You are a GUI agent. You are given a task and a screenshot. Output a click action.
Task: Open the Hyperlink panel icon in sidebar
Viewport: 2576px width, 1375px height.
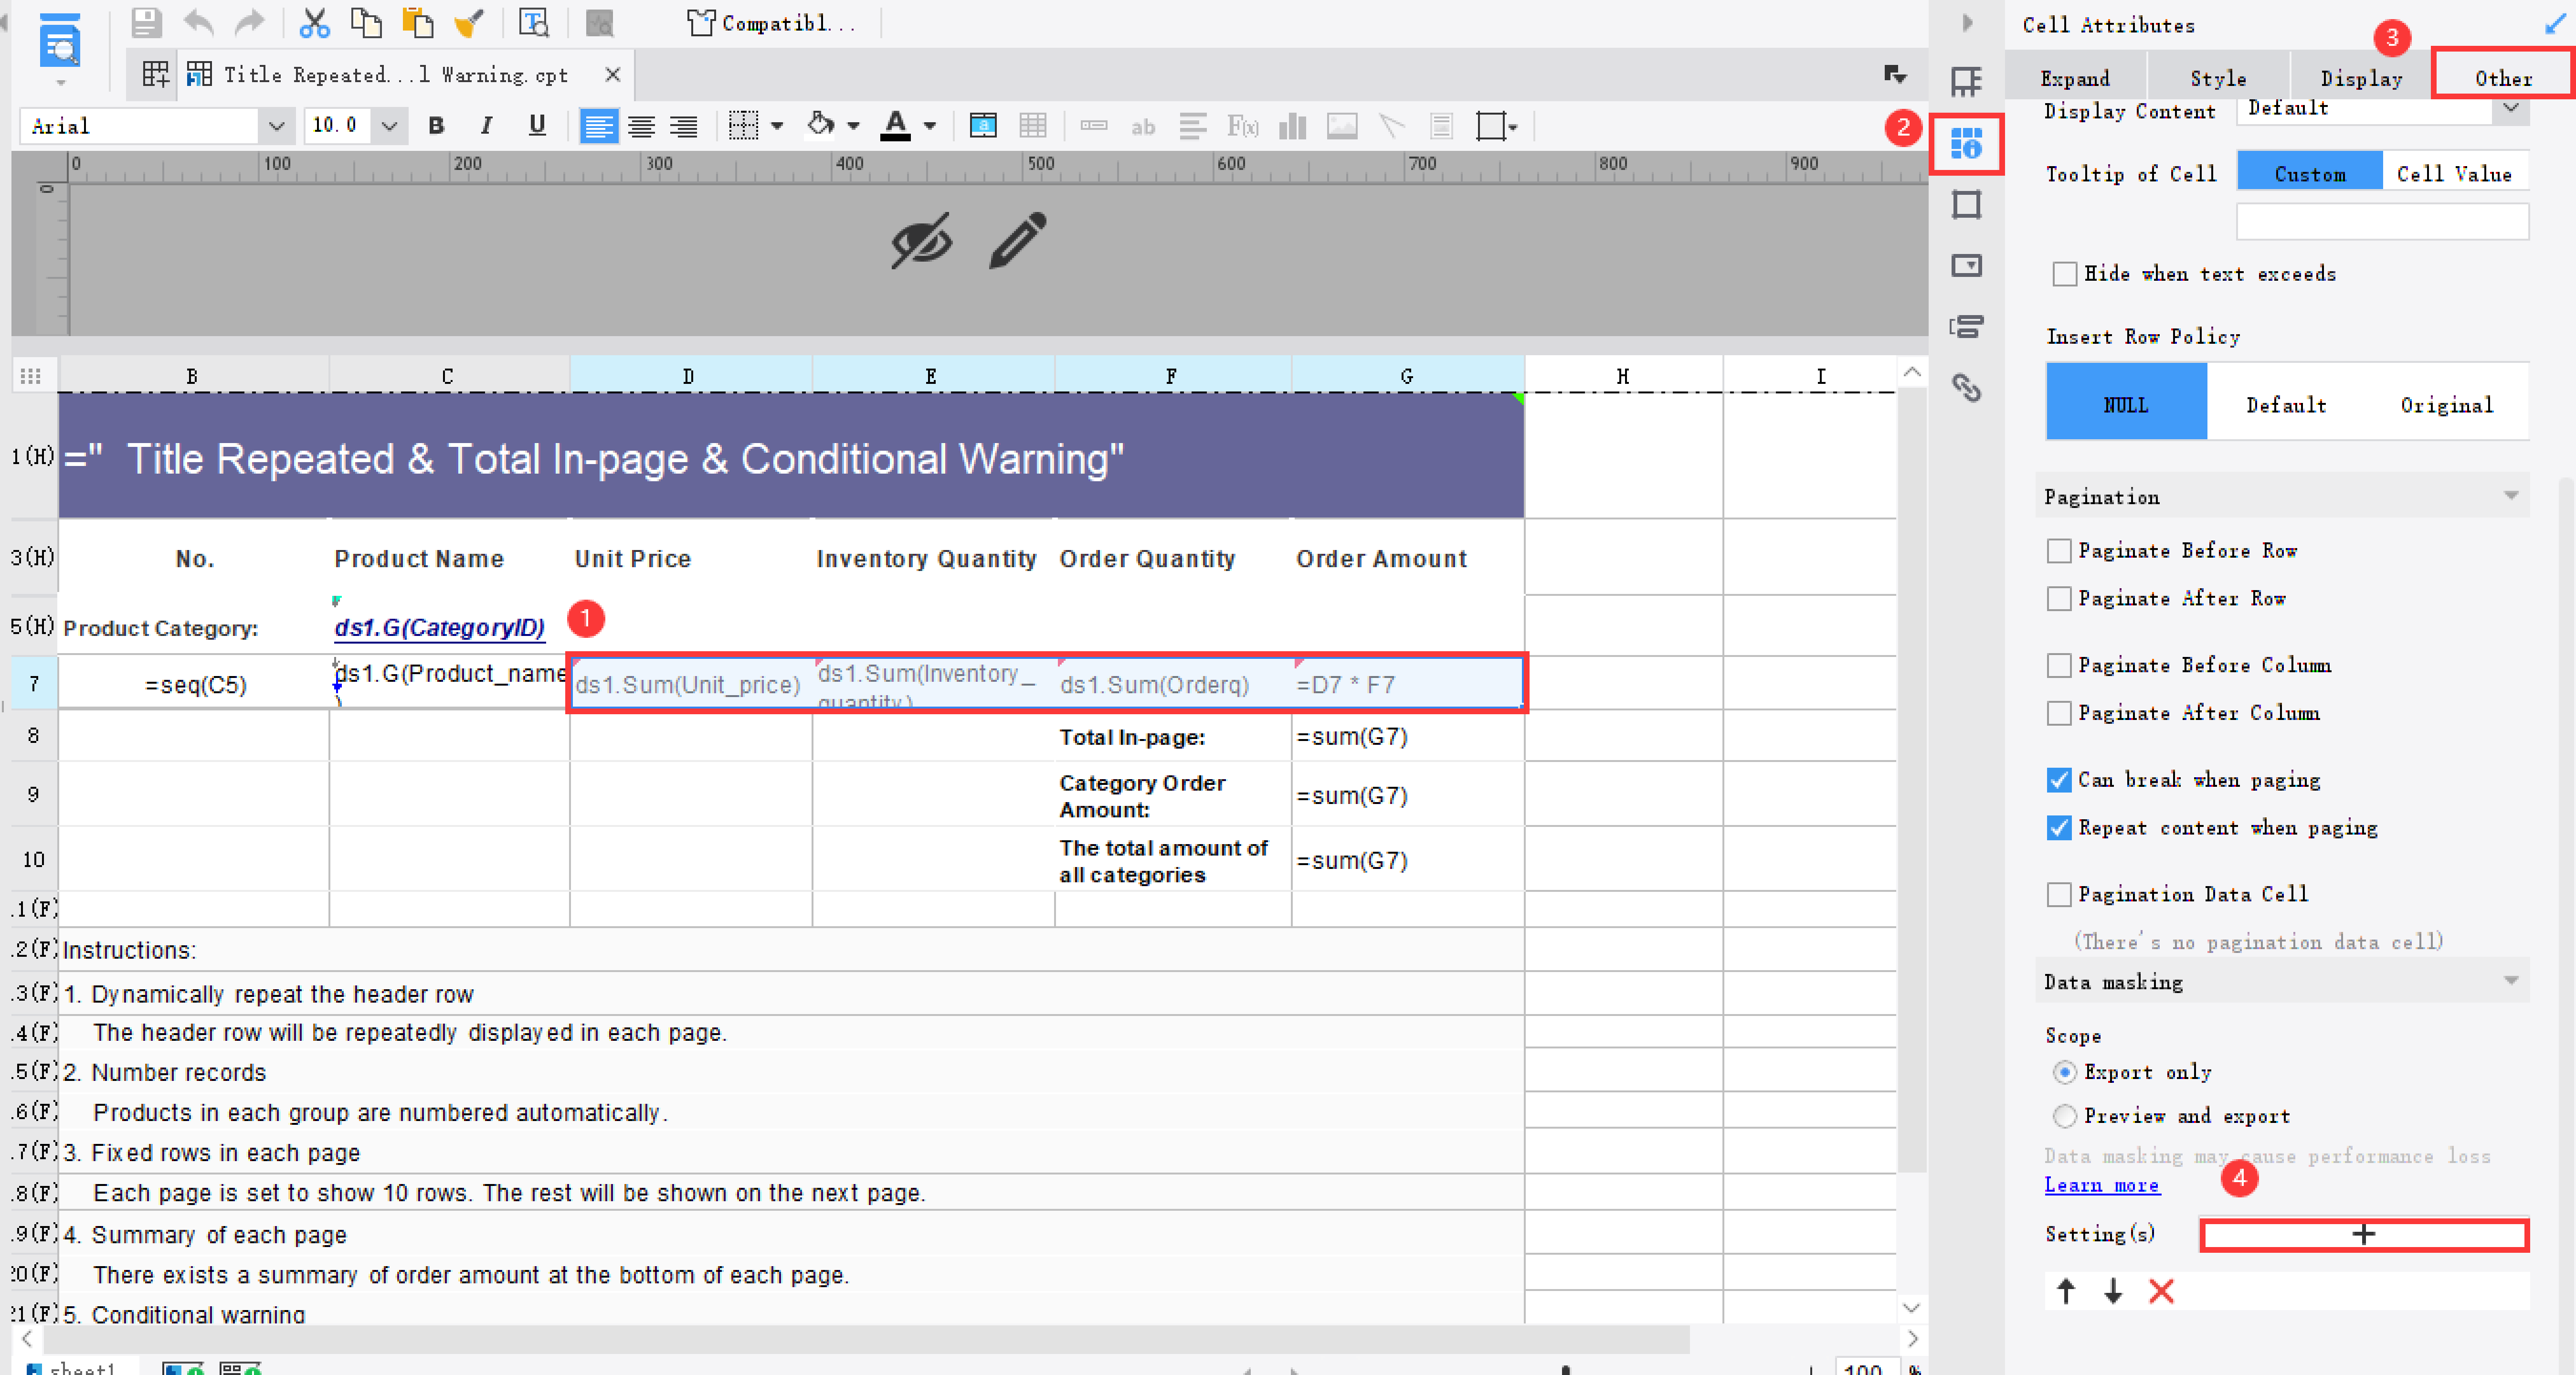coord(1966,387)
